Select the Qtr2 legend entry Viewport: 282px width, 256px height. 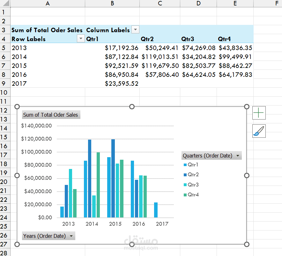(x=191, y=175)
